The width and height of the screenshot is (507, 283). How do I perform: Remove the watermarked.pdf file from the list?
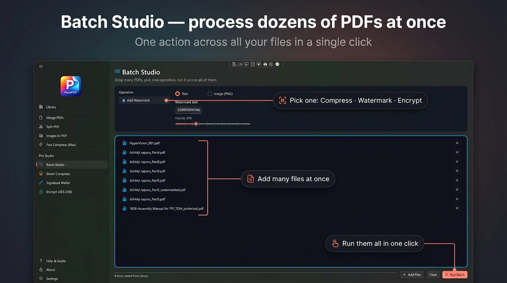coord(457,190)
